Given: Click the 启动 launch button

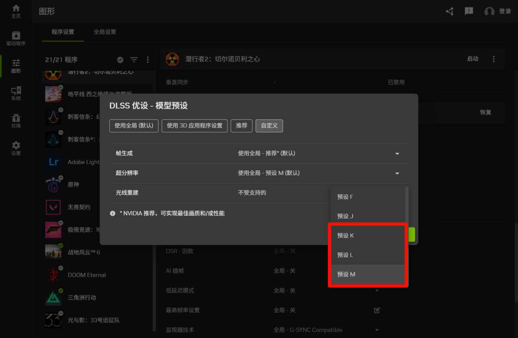Looking at the screenshot, I should click(x=473, y=59).
